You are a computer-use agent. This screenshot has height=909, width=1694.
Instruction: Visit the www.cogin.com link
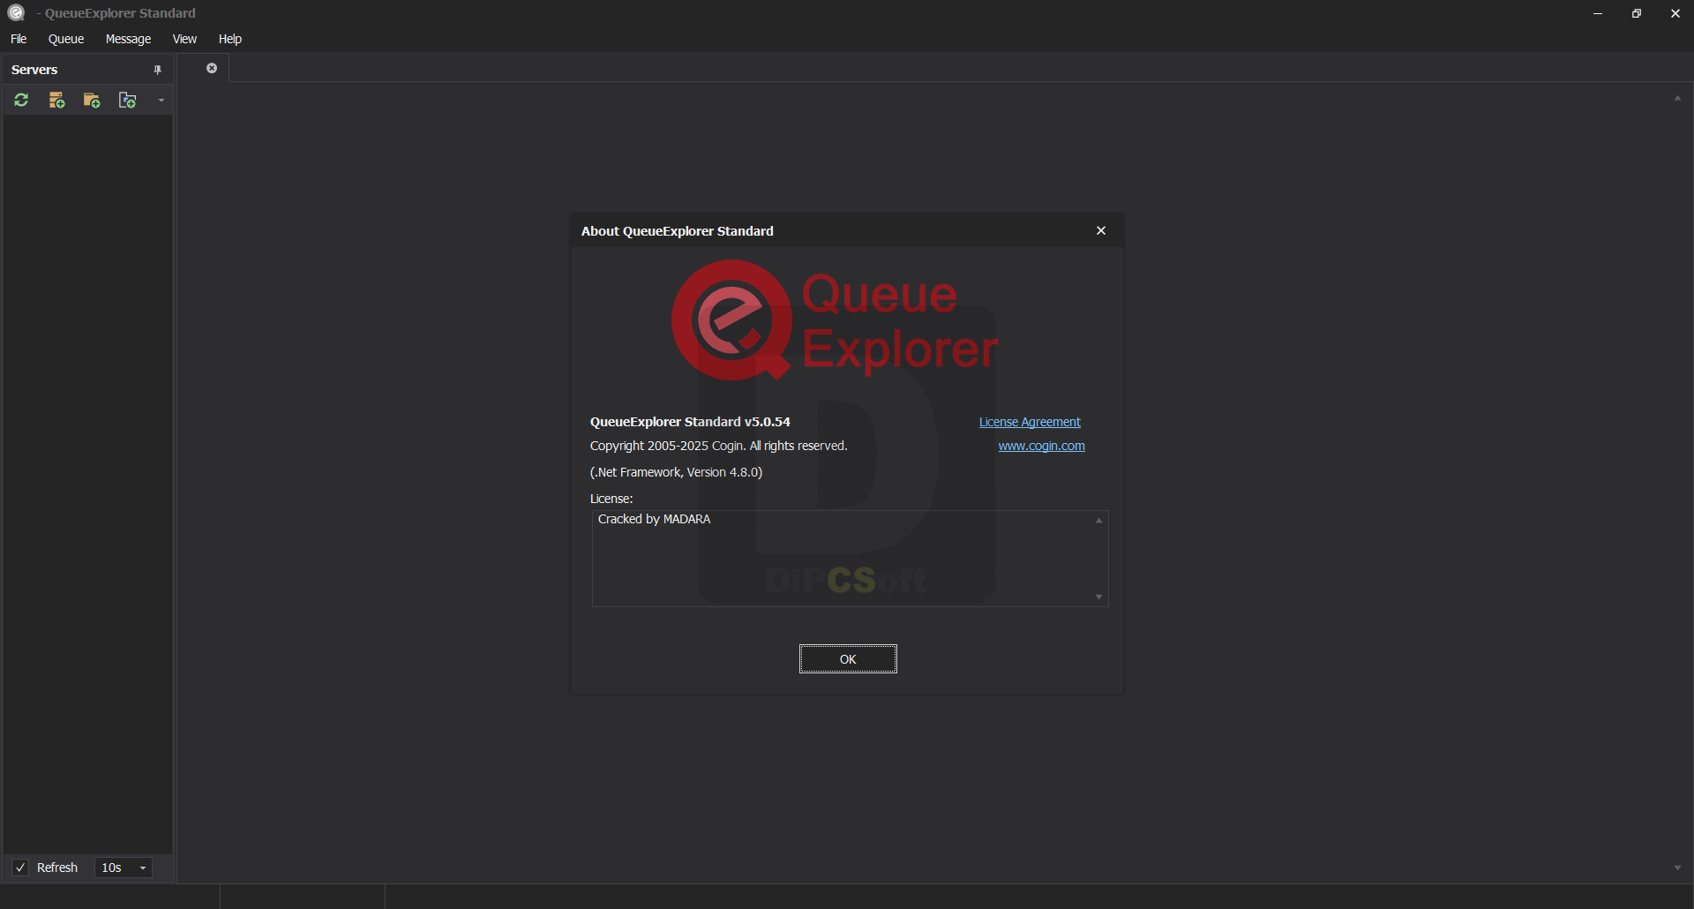click(x=1041, y=446)
